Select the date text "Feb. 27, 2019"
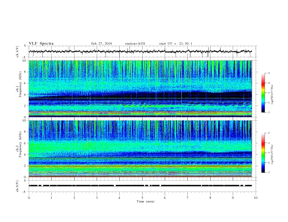 point(101,44)
